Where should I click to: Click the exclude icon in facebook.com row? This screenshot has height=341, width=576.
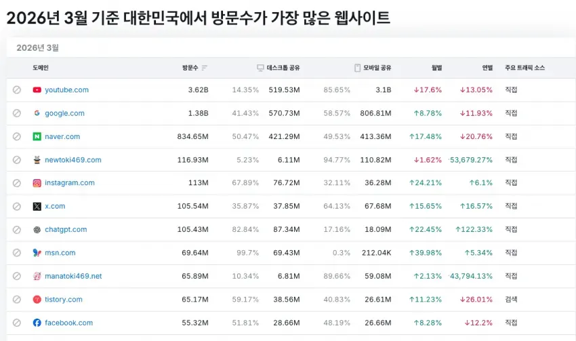16,323
